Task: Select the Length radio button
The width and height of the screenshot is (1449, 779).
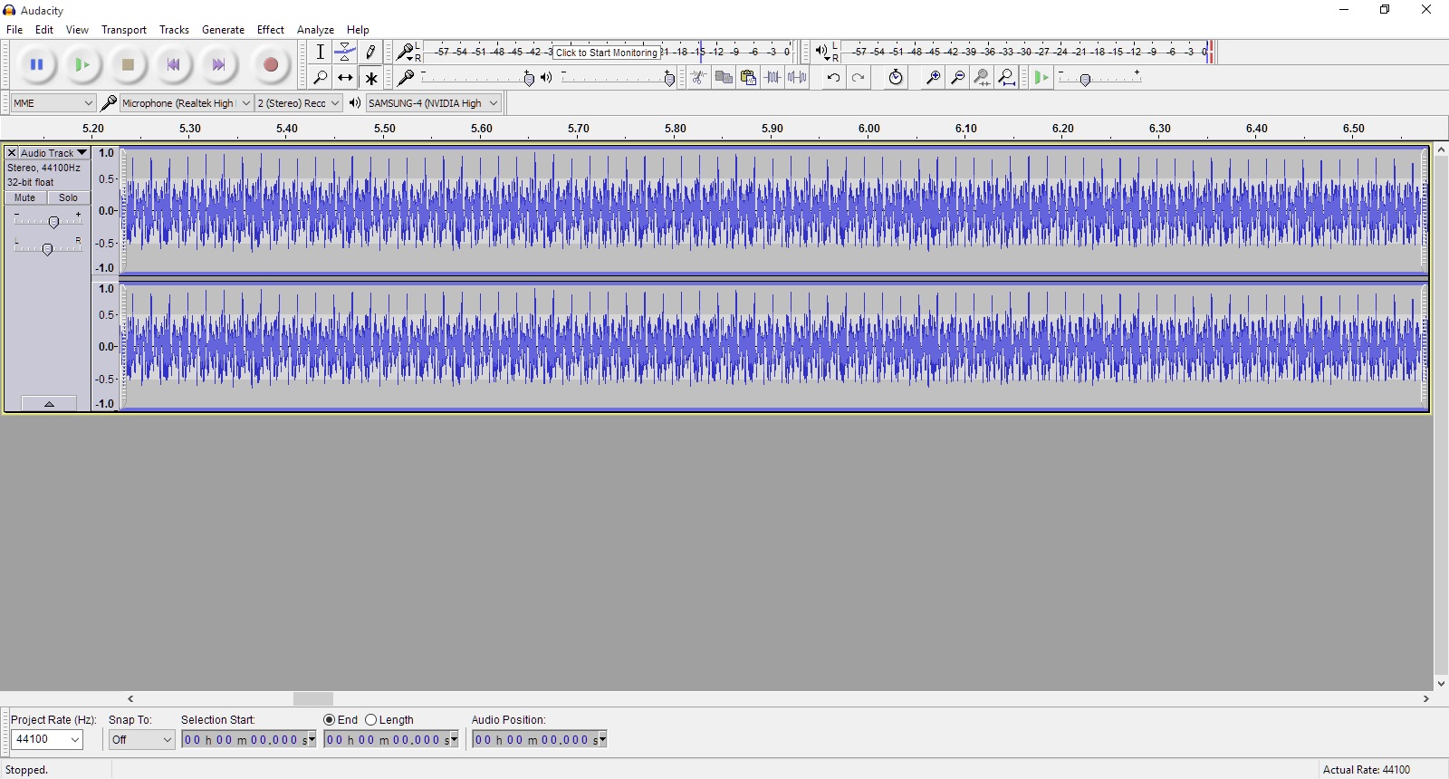Action: 371,720
